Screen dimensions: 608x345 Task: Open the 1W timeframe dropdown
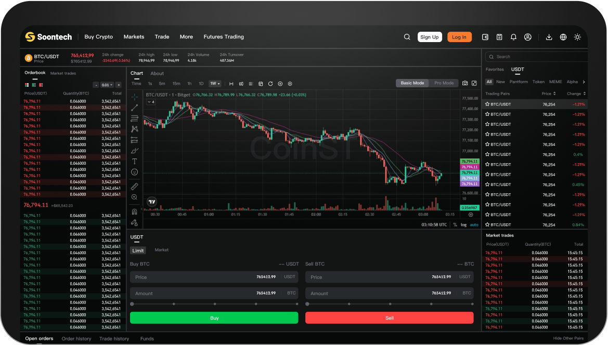coord(215,84)
